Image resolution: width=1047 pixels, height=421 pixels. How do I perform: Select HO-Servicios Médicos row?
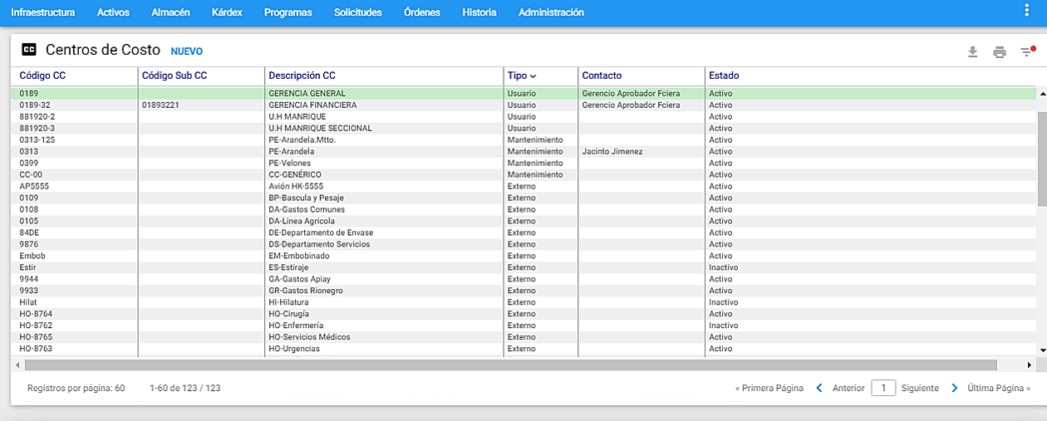(x=523, y=338)
